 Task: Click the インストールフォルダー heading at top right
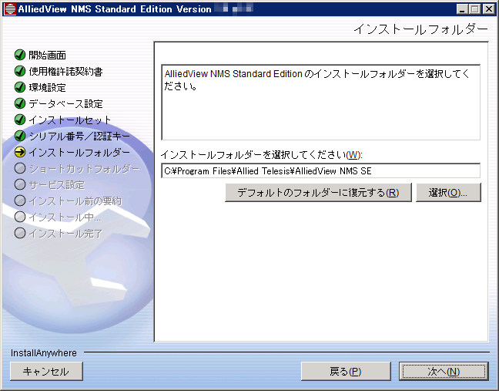pos(421,29)
